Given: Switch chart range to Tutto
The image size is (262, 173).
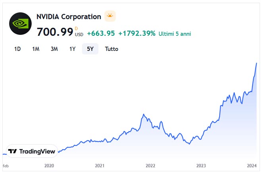Looking at the screenshot, I should 112,49.
